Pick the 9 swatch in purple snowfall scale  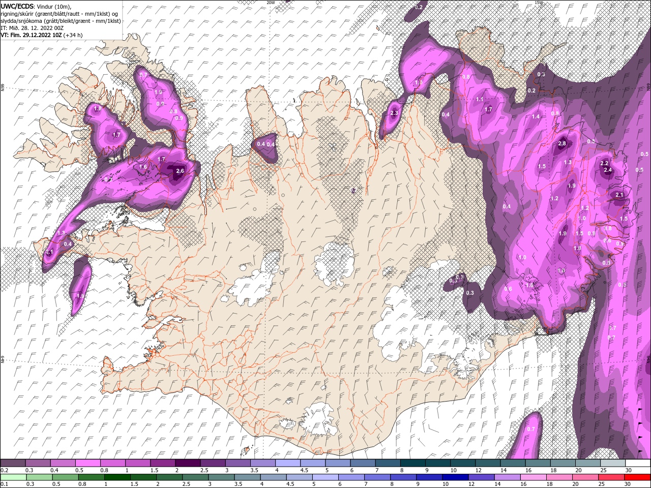click(437, 463)
